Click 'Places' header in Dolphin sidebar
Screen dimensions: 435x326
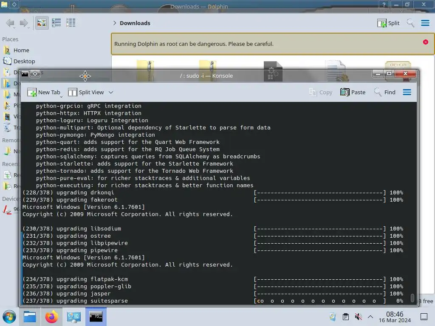(x=10, y=39)
